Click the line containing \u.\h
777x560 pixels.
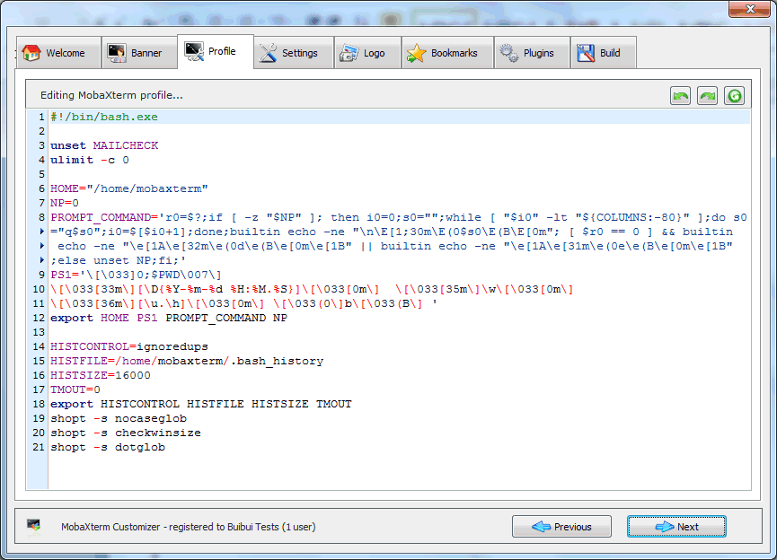pos(243,303)
